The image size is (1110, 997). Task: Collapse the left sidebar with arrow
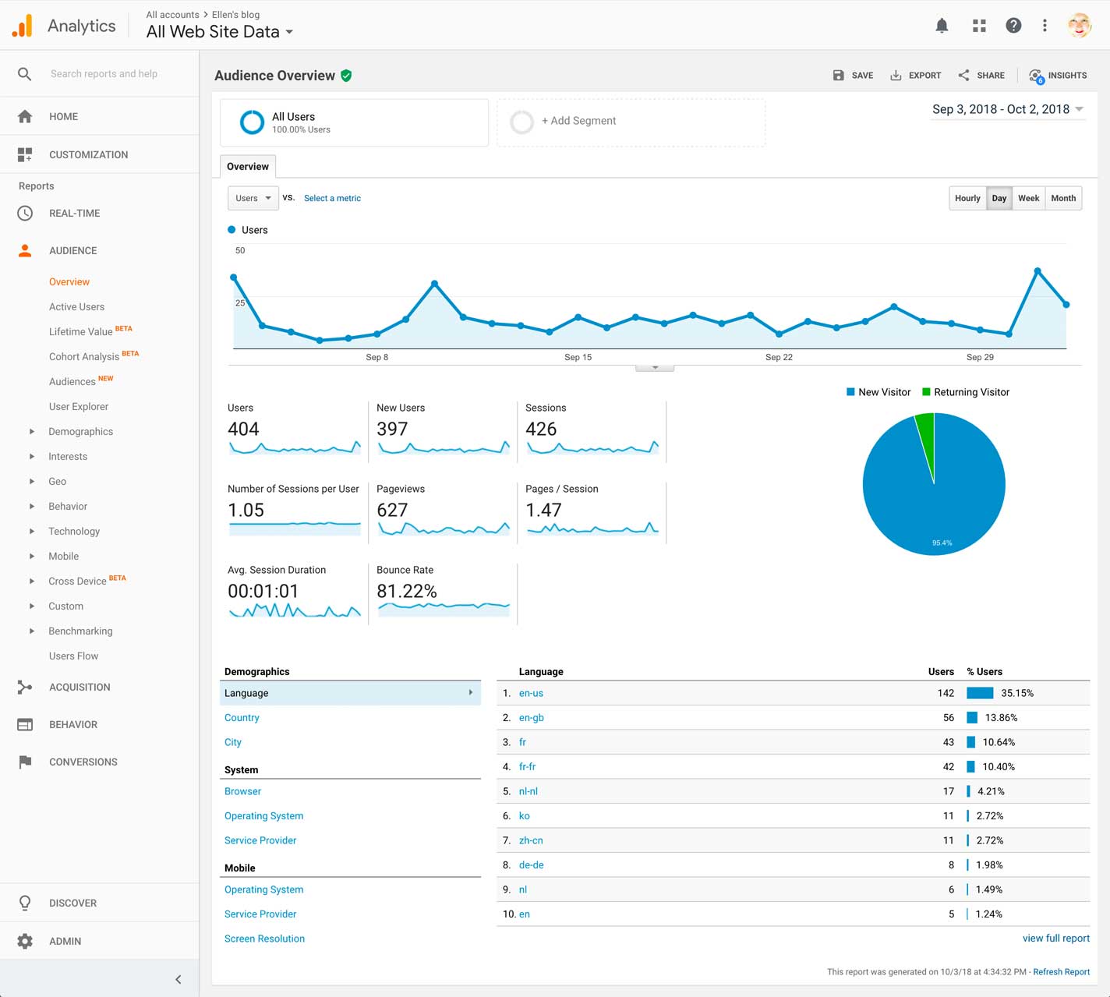[x=179, y=979]
